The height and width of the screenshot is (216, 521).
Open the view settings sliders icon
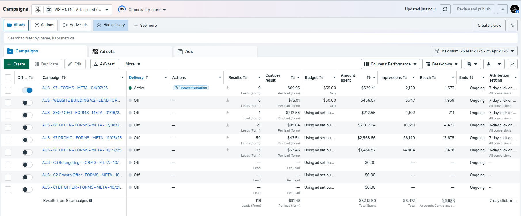(x=512, y=25)
